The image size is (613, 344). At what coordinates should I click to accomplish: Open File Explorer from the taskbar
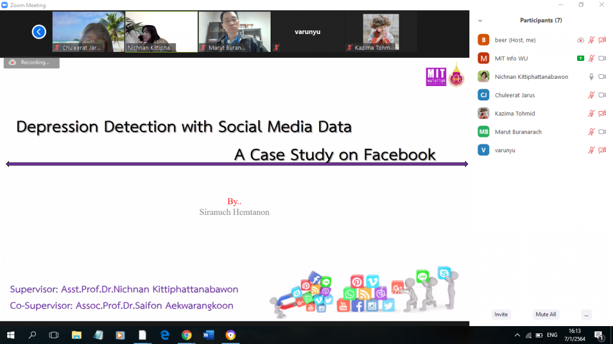click(x=76, y=335)
